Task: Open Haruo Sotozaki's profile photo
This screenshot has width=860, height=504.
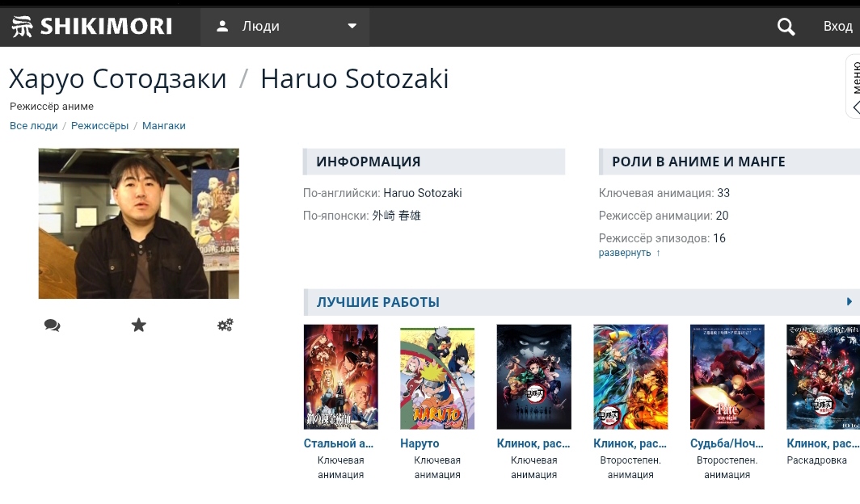Action: 139,224
